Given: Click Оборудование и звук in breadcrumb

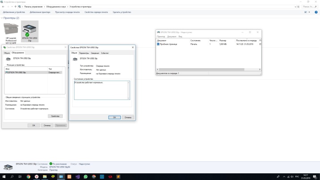Looking at the screenshot, I should pyautogui.click(x=56, y=7).
